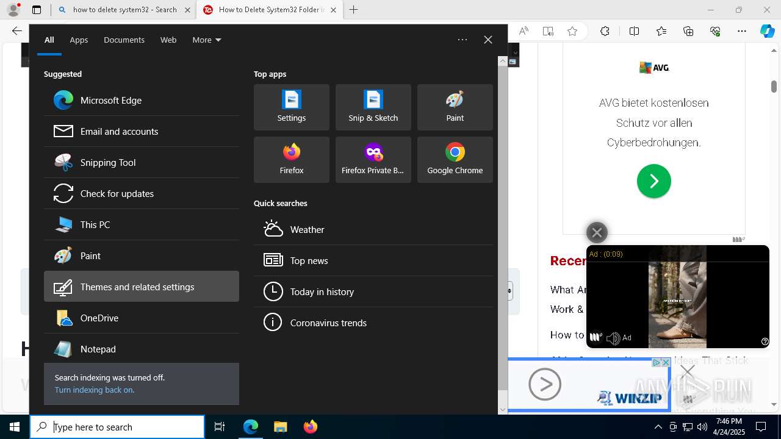This screenshot has width=781, height=439.
Task: Close the search panel
Action: click(488, 40)
